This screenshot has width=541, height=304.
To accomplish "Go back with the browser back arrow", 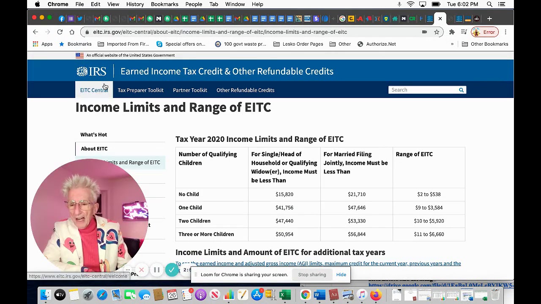I will point(36,32).
